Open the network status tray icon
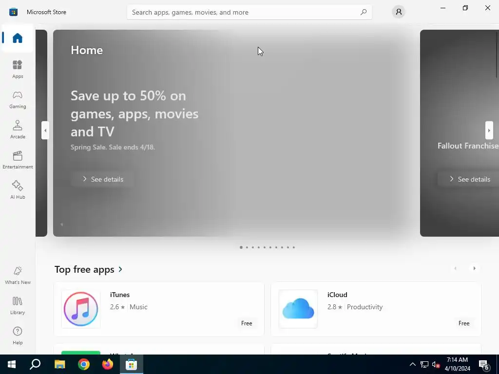This screenshot has width=499, height=374. [424, 364]
